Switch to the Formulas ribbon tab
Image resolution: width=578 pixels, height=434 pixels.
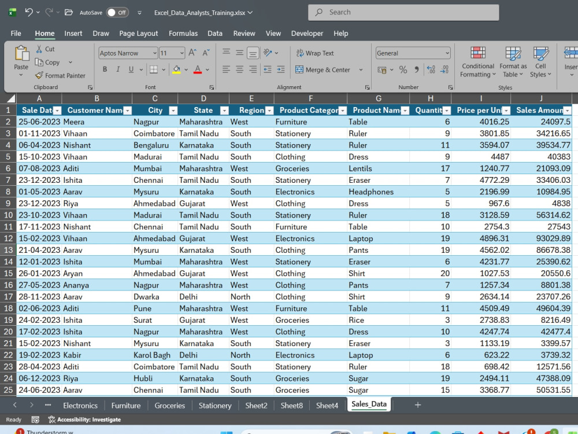pos(183,33)
